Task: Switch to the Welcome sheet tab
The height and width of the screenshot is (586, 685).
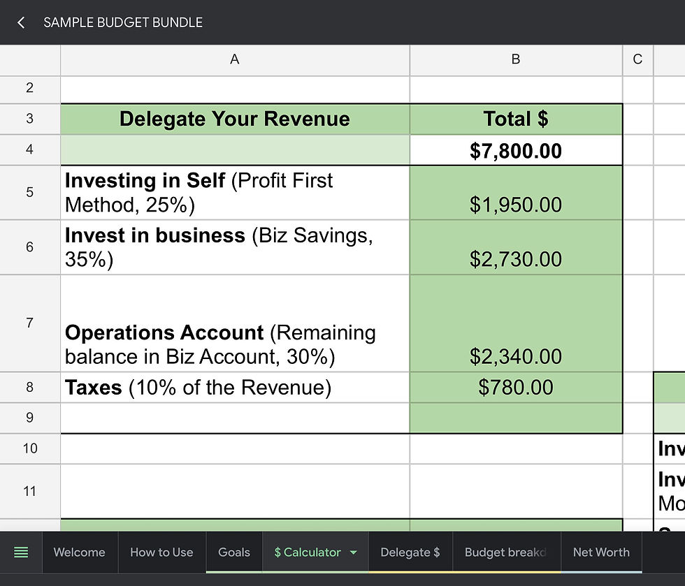Action: pyautogui.click(x=80, y=552)
